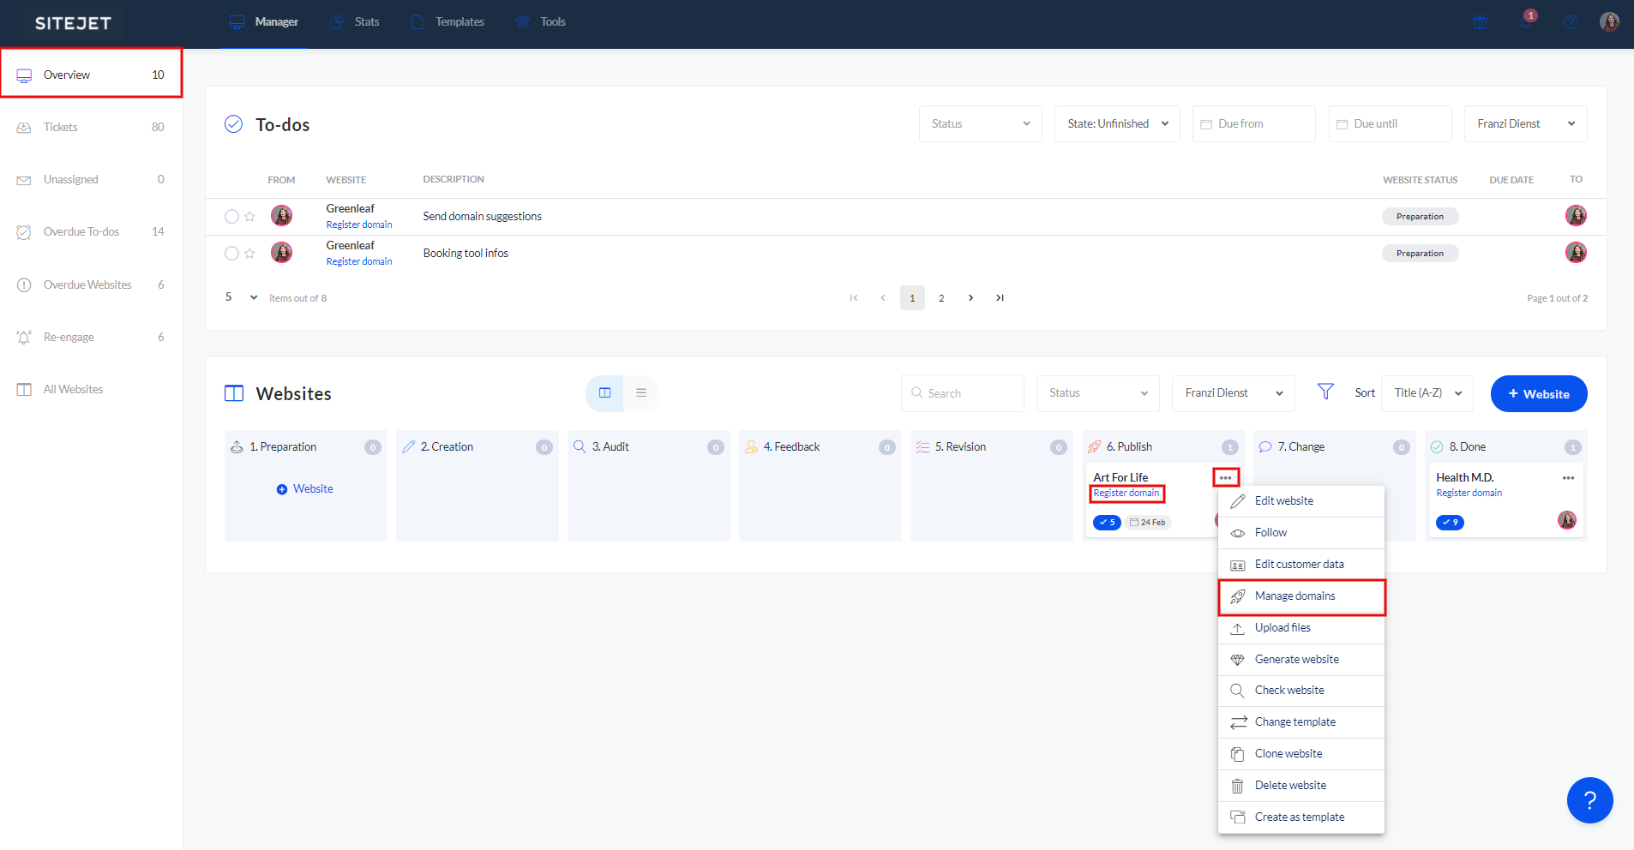
Task: Check off the Booking tool infos to-do
Action: 231,254
